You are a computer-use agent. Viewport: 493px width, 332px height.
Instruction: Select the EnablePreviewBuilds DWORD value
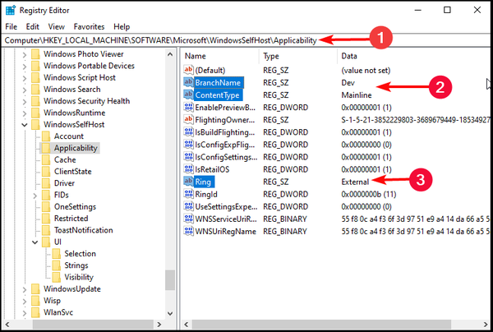[x=227, y=108]
